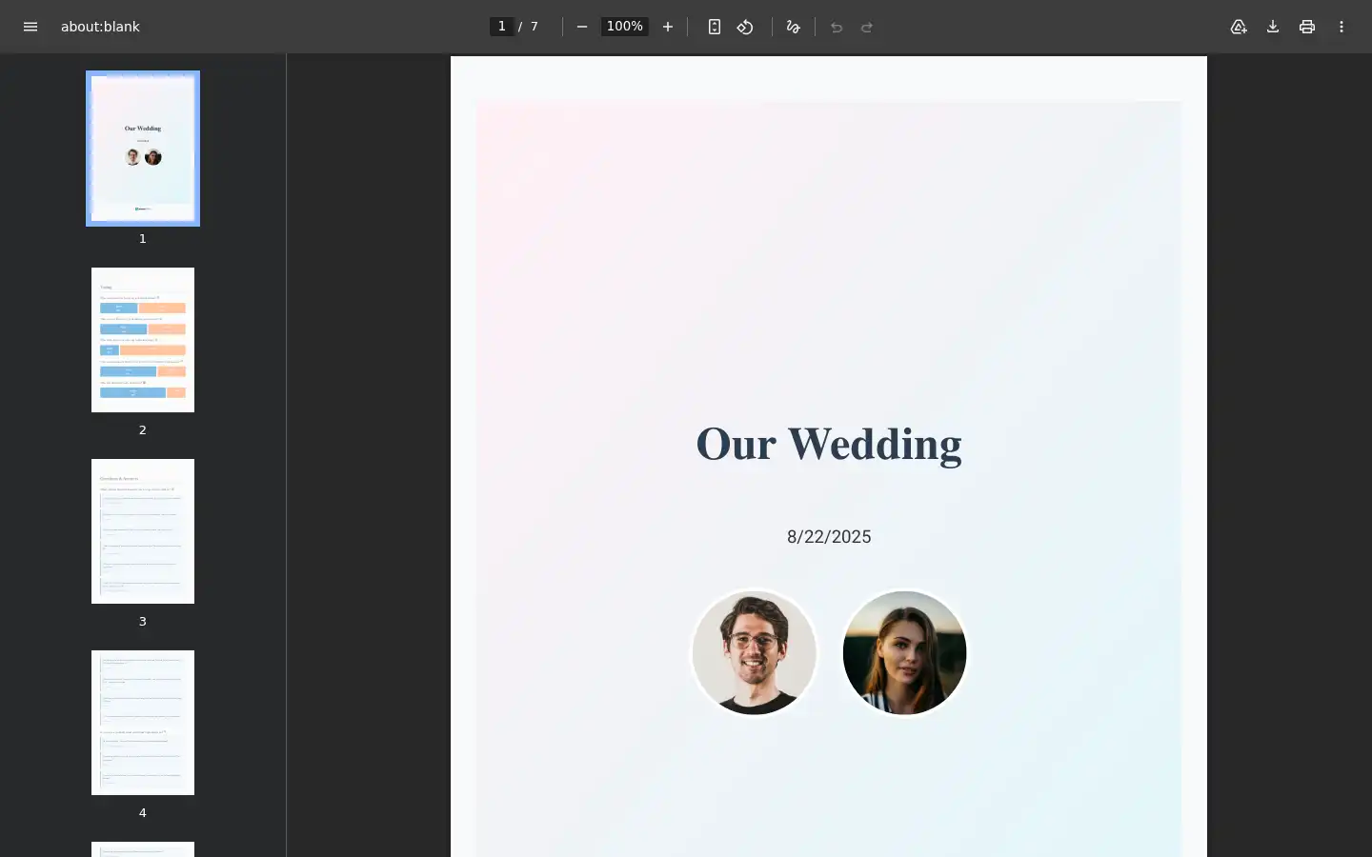This screenshot has height=857, width=1372.
Task: Click the "Our Wedding" title text
Action: click(829, 445)
